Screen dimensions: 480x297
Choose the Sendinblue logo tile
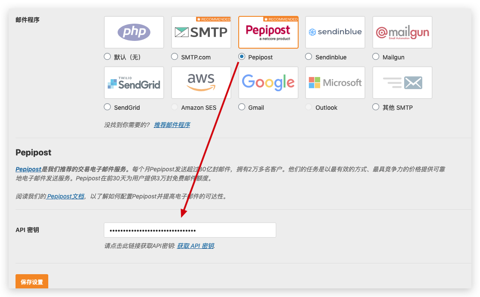[335, 32]
